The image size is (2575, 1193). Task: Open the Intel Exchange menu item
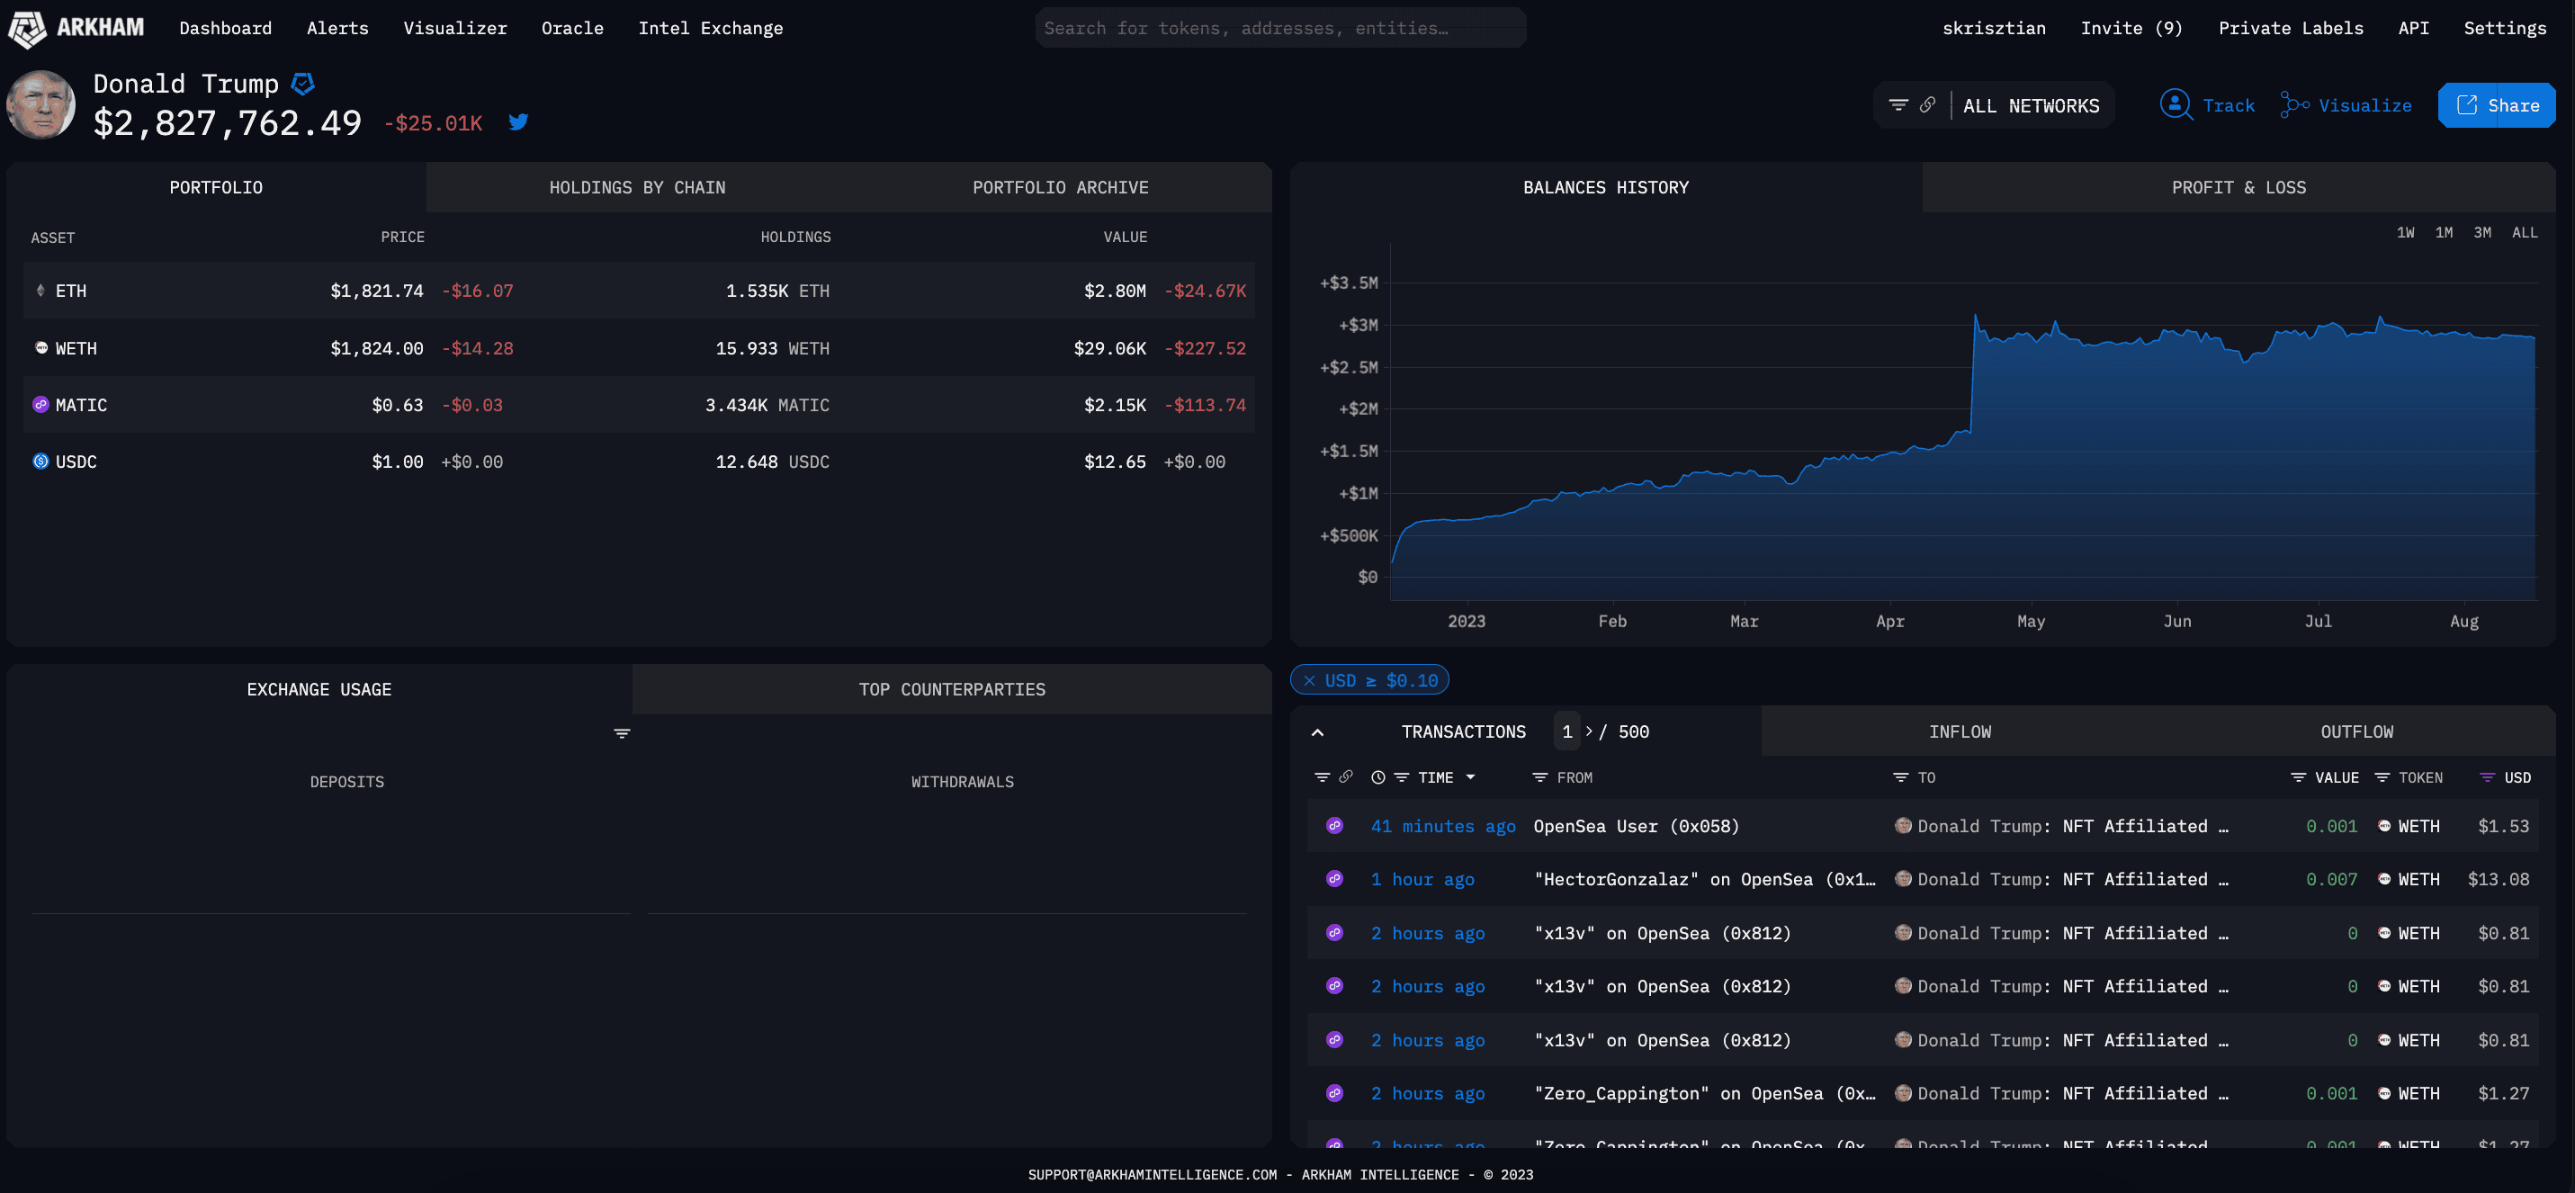[710, 28]
